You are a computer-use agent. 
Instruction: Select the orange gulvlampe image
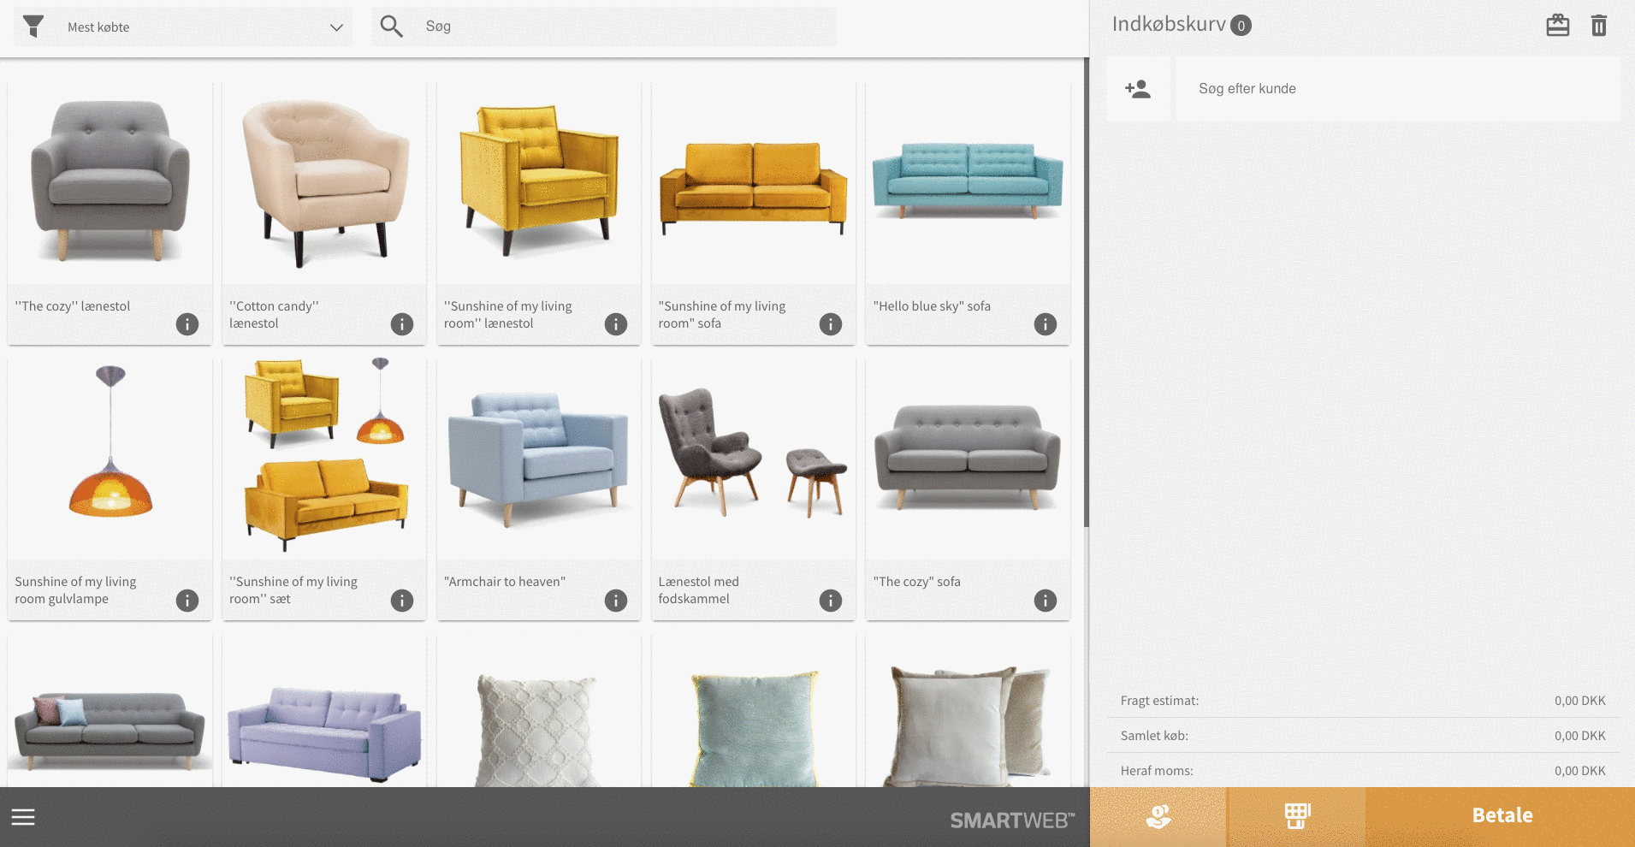coord(110,458)
